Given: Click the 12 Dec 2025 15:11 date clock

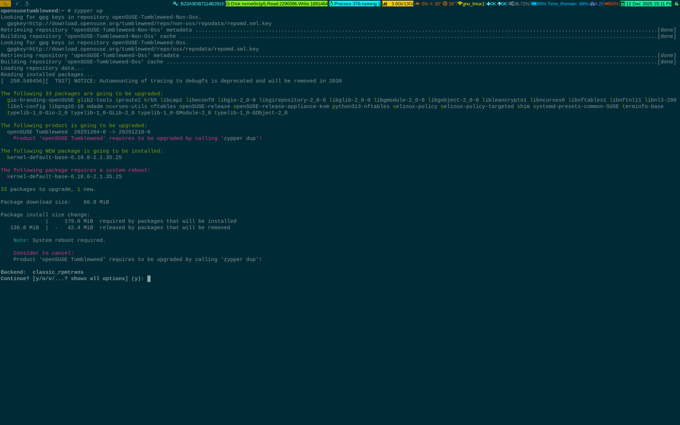Looking at the screenshot, I should [x=646, y=3].
